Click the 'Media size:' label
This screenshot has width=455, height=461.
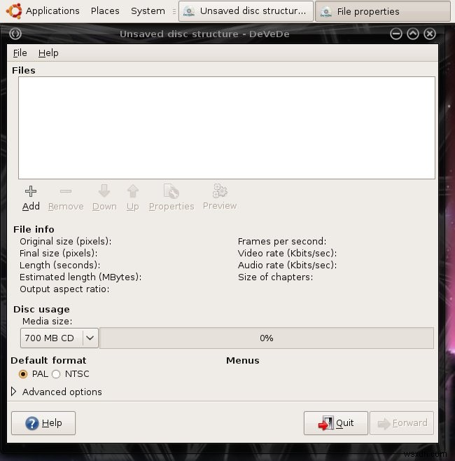click(48, 322)
